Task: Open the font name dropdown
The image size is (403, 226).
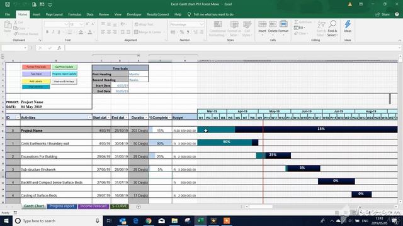Action: coord(66,24)
